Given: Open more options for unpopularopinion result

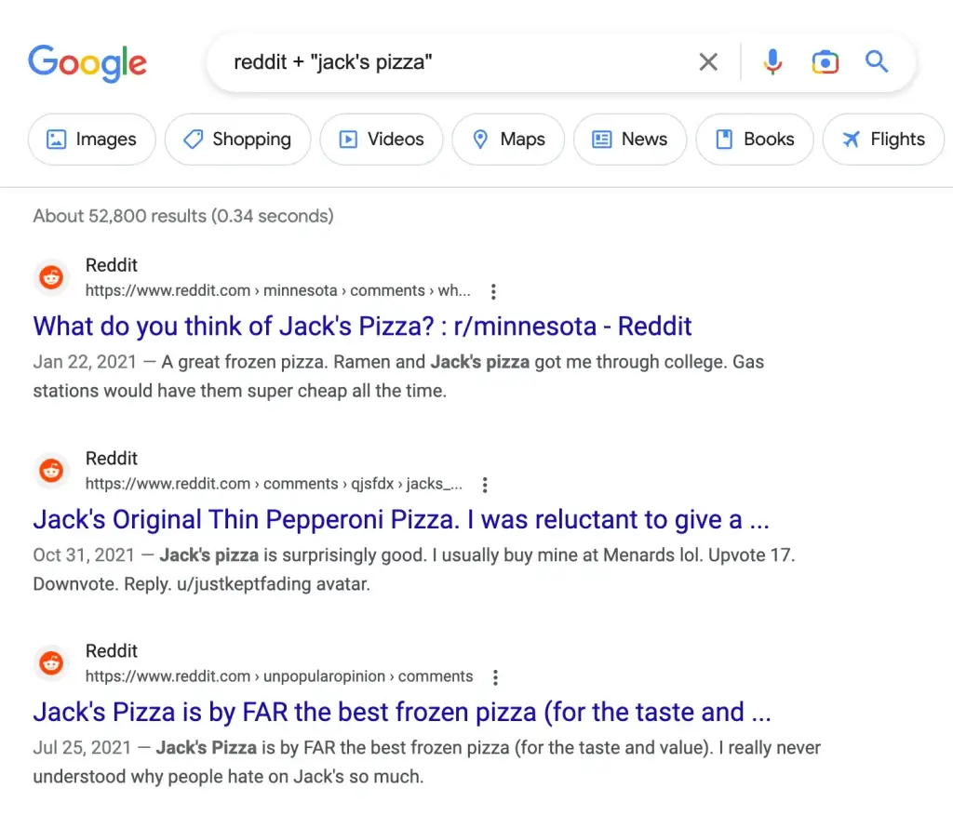Looking at the screenshot, I should 495,677.
